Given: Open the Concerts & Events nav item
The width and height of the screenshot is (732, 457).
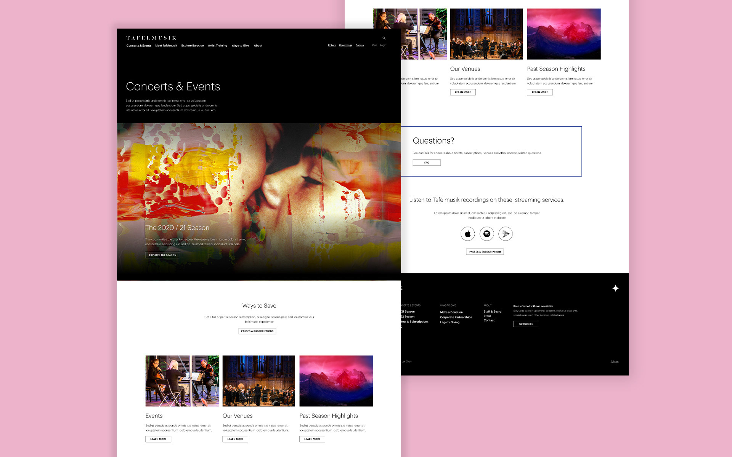Looking at the screenshot, I should point(139,46).
